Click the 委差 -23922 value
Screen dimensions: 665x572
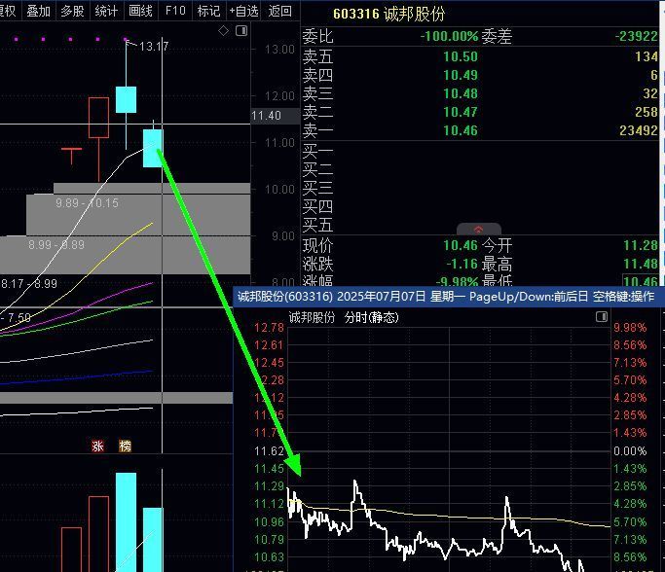(x=636, y=36)
